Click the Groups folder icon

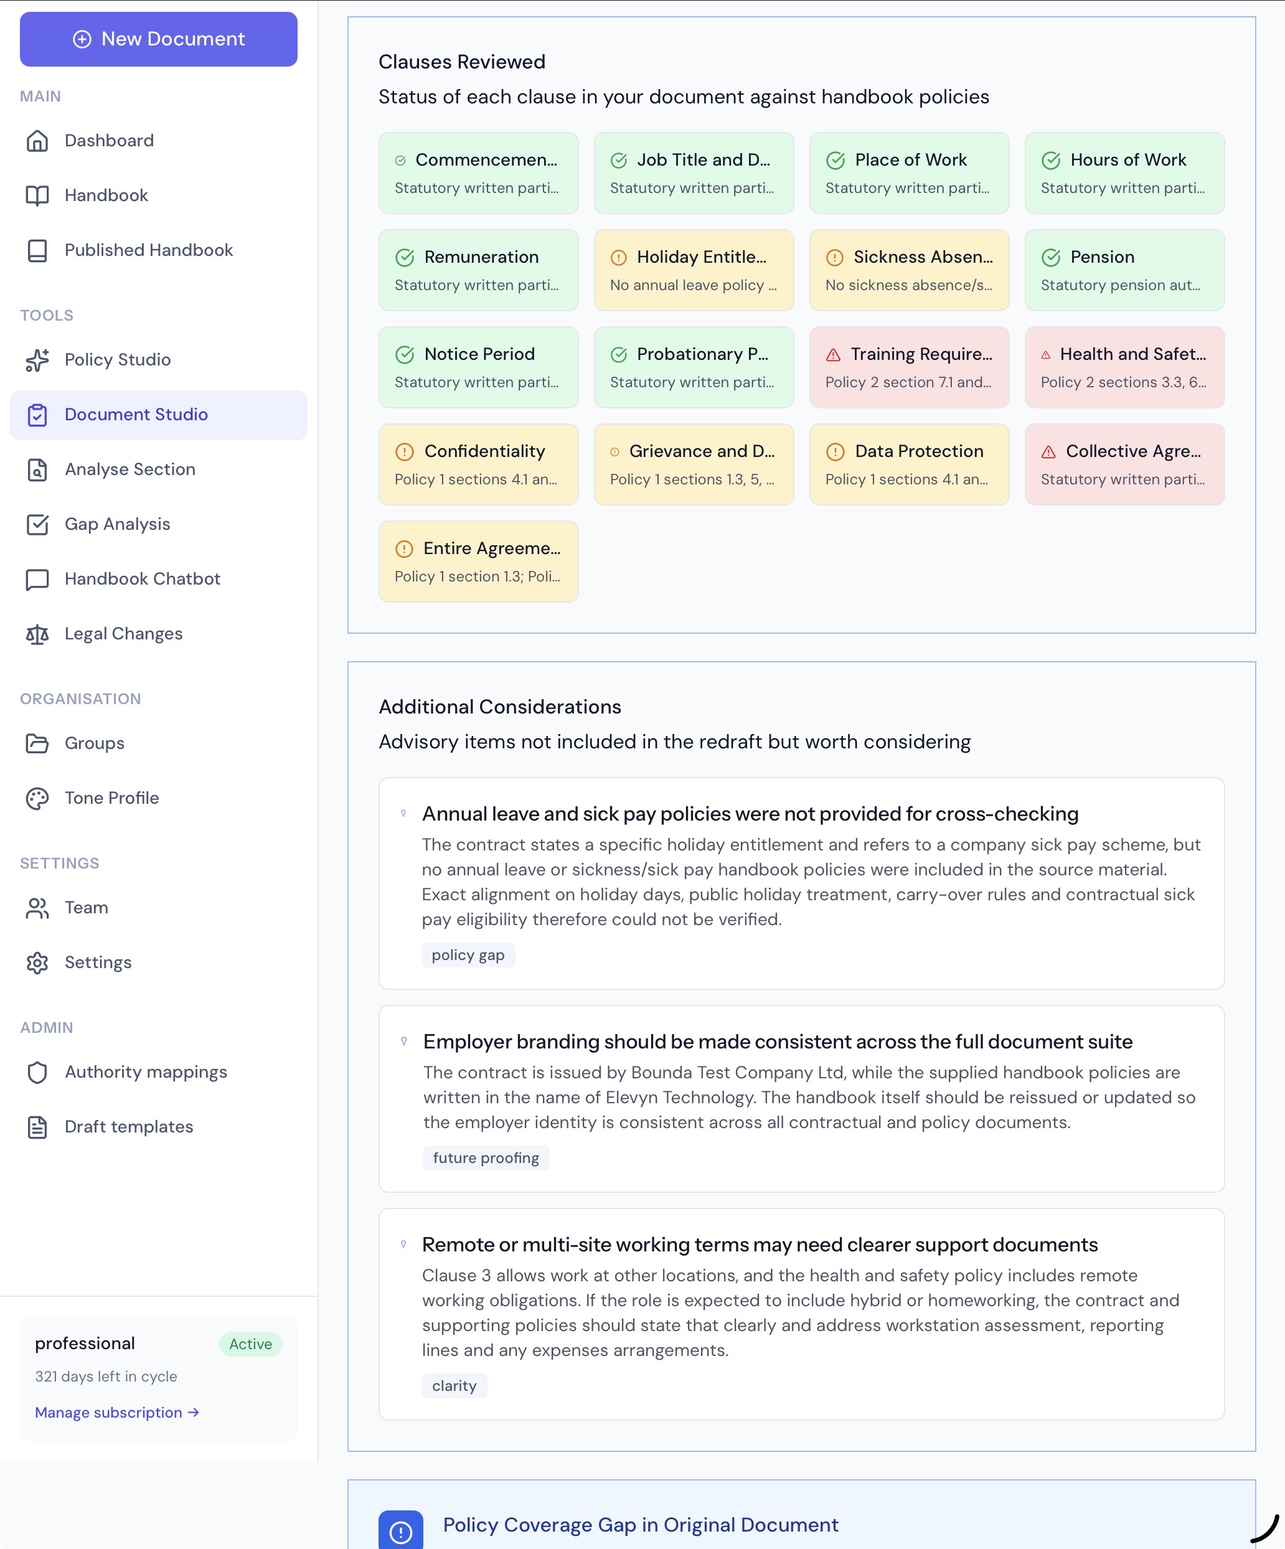[x=37, y=743]
